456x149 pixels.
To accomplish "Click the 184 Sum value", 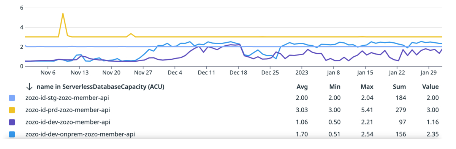I will (401, 98).
